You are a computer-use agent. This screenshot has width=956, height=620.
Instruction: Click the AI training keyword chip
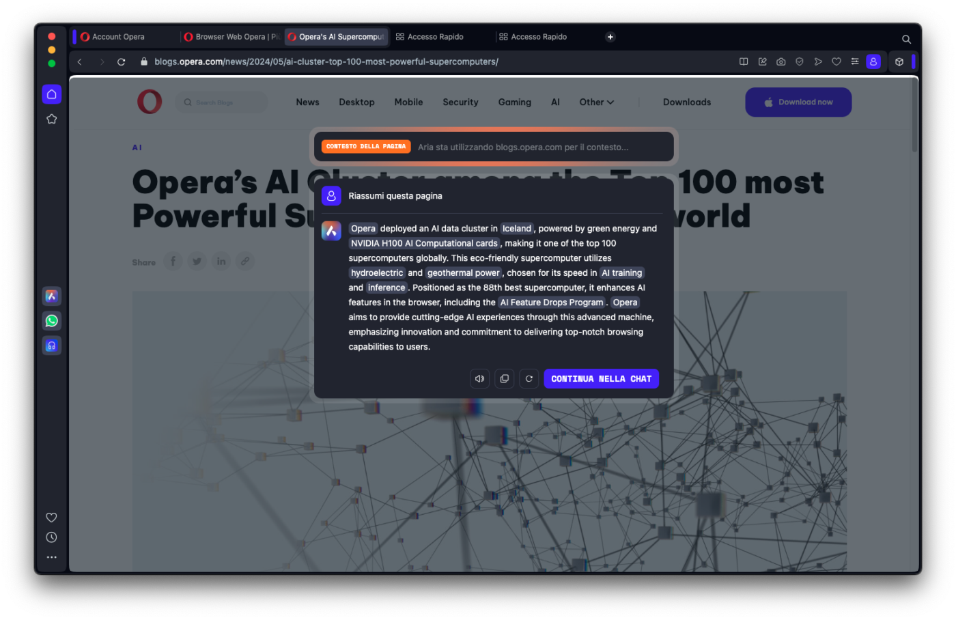pyautogui.click(x=621, y=273)
